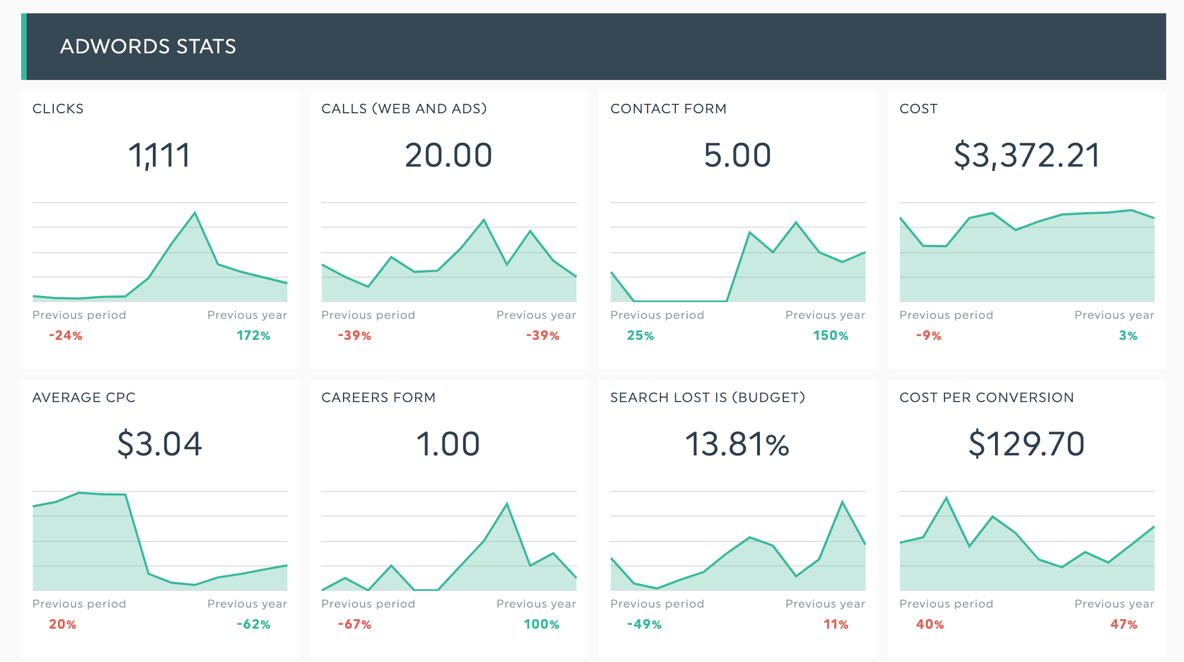Click the -49% previous period value
The image size is (1184, 662).
[644, 624]
